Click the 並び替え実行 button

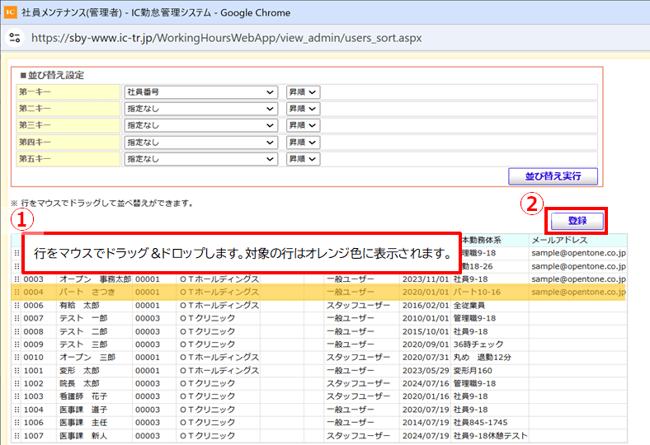[x=553, y=176]
